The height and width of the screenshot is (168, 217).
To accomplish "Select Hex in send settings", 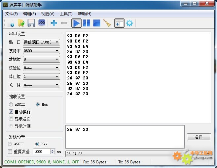I will [41, 144].
